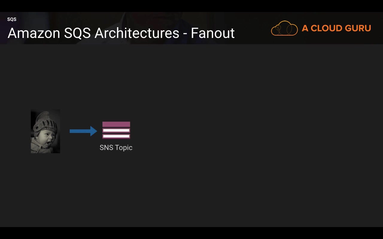Click the middle white bar of SNS icon
Image resolution: width=383 pixels, height=239 pixels.
coord(116,131)
